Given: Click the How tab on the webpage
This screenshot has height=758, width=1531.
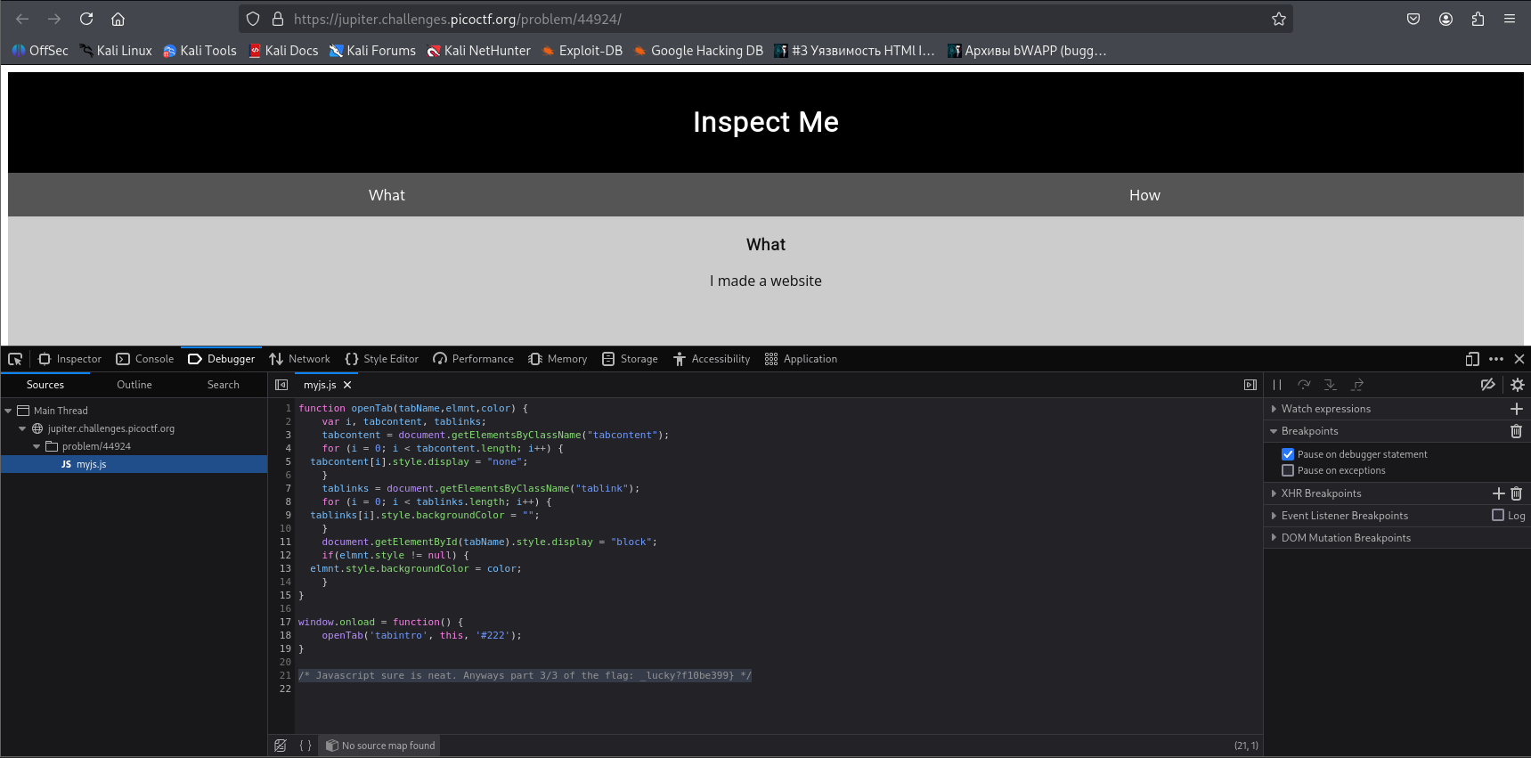Looking at the screenshot, I should click(x=1144, y=195).
